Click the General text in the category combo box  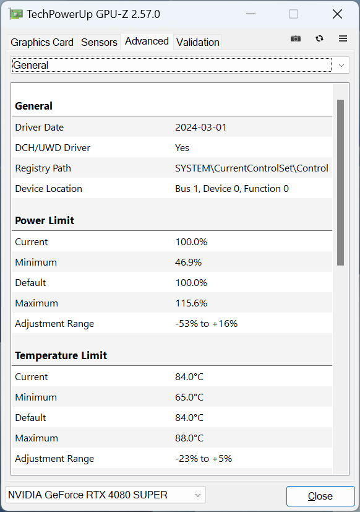[x=31, y=65]
